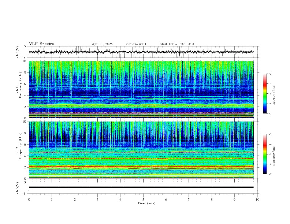Click the "station=ATH" header label
This screenshot has height=224, width=290.
tap(136, 44)
